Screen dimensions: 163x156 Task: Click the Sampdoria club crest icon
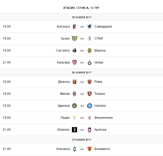click(x=90, y=27)
